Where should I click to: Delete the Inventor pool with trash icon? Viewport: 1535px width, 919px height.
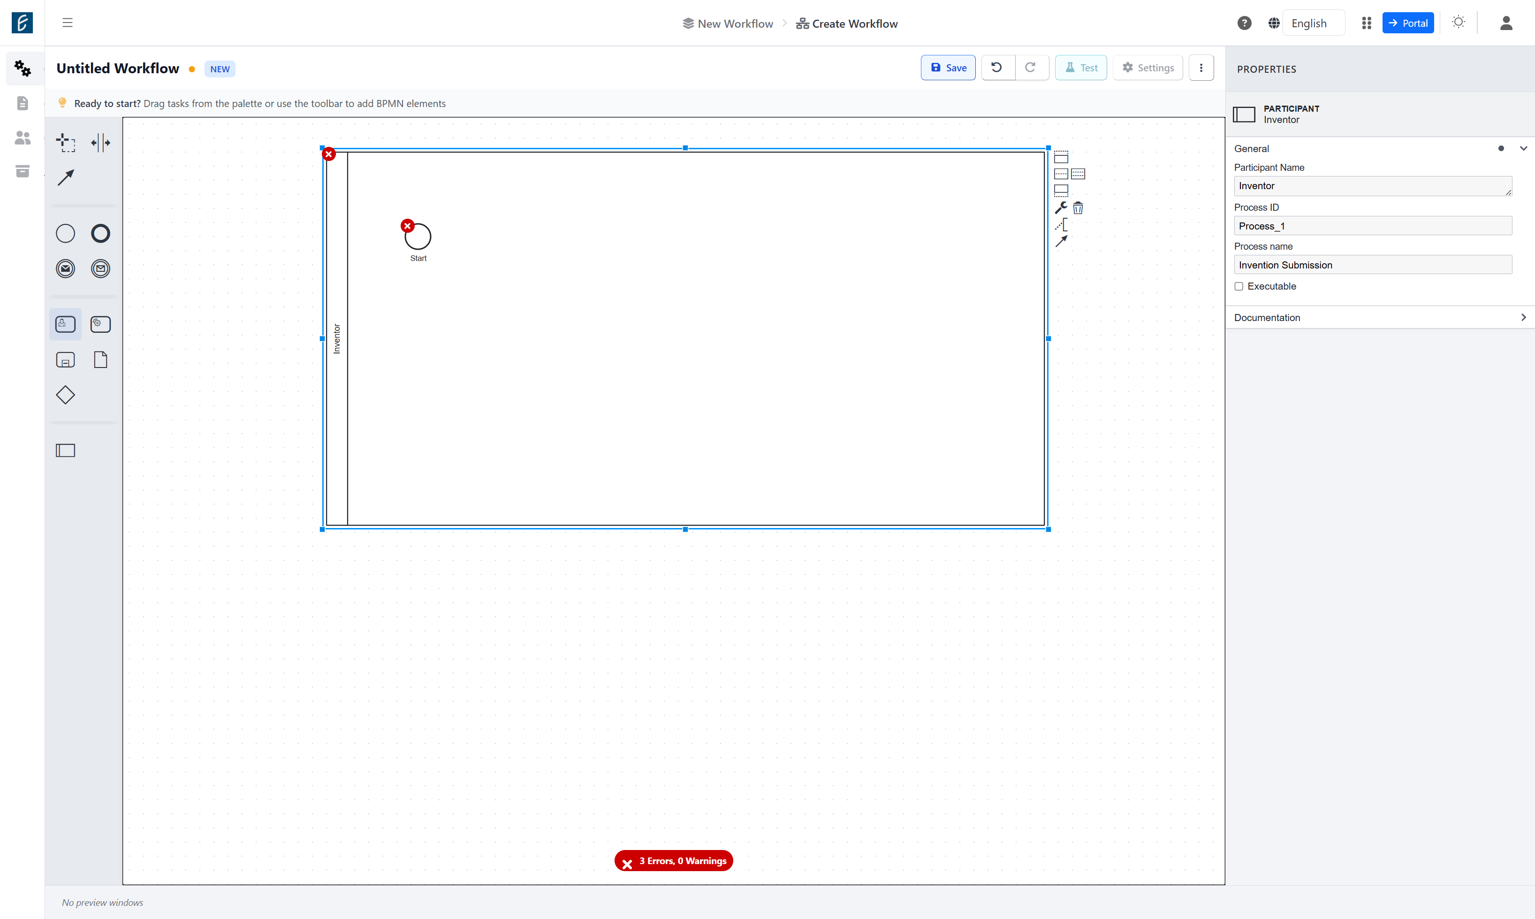coord(1078,207)
